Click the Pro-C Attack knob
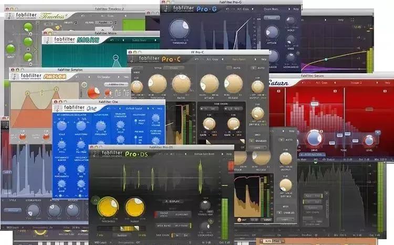The width and height of the screenshot is (394, 245). point(209,84)
